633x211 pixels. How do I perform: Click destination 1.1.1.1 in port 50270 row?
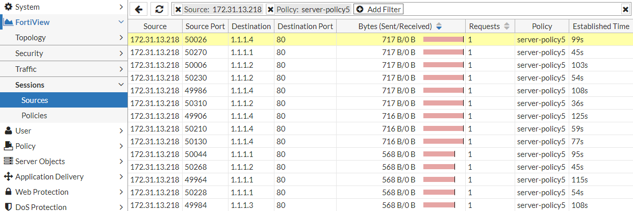[x=250, y=52]
